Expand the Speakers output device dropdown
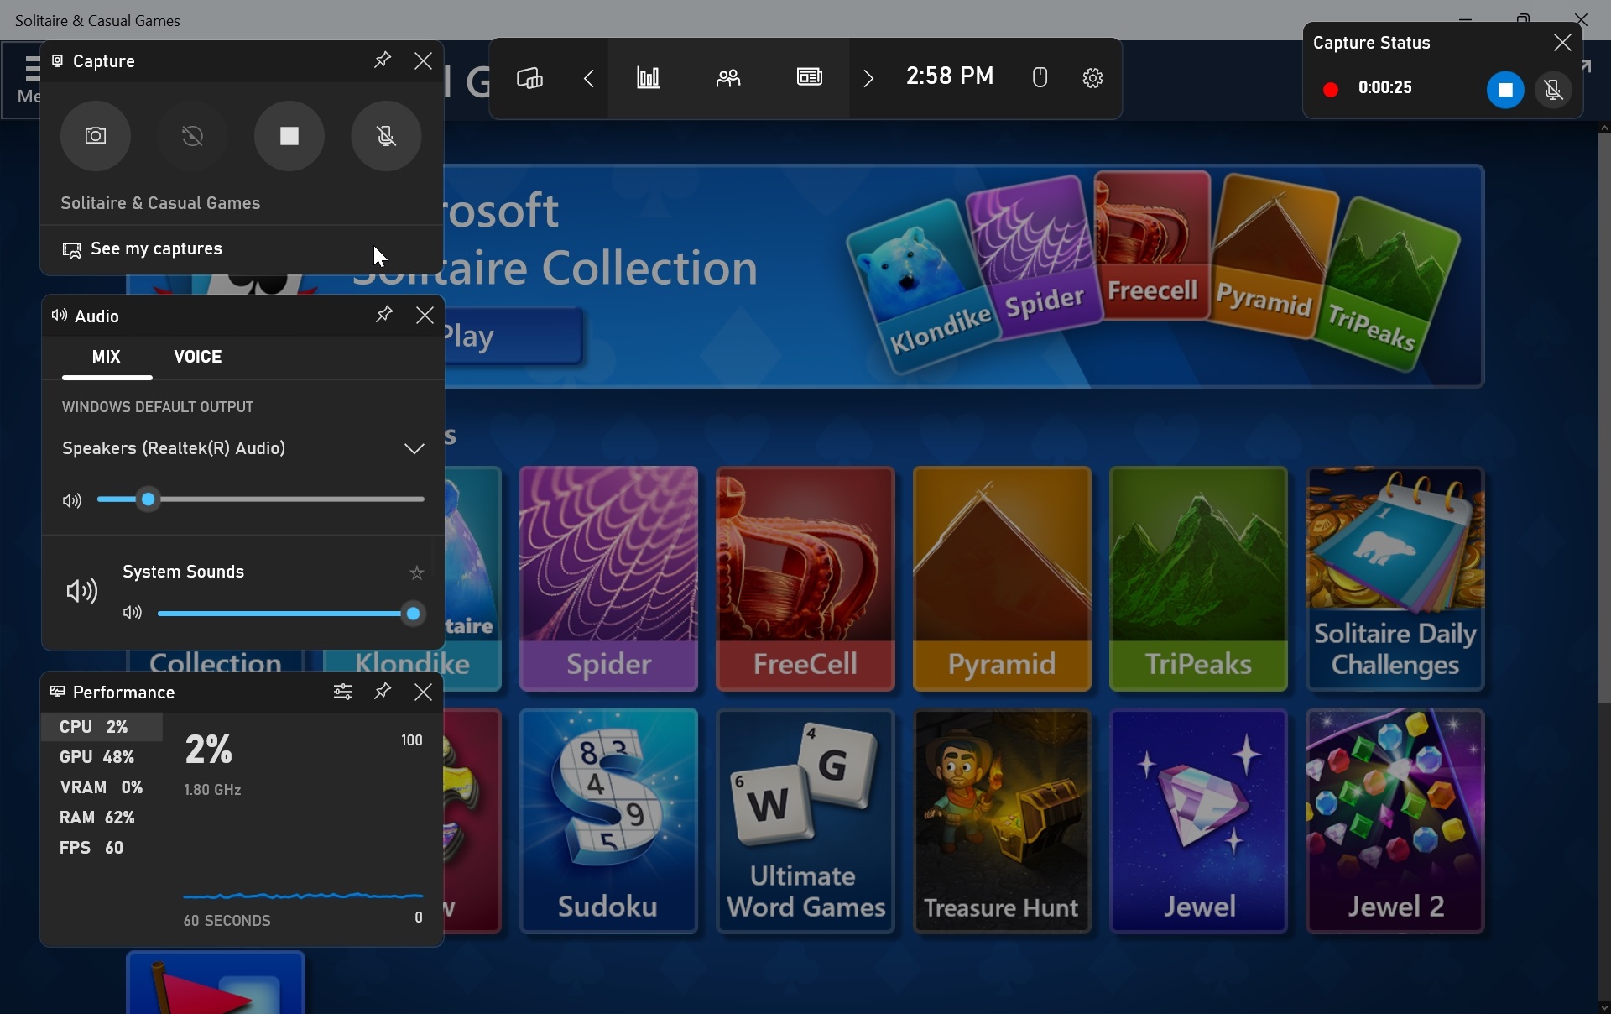The image size is (1611, 1014). coord(414,448)
